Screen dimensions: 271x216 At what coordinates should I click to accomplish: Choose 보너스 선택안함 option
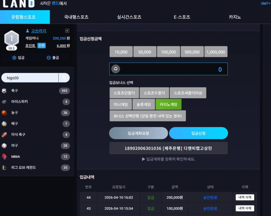click(x=148, y=116)
